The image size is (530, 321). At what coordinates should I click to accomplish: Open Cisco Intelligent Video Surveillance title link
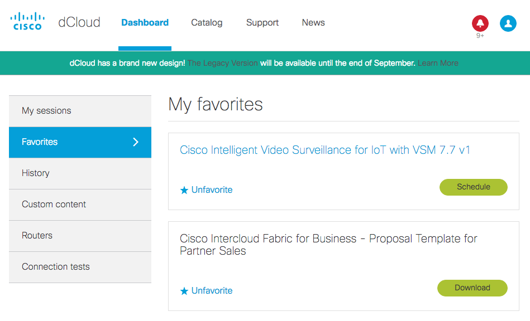coord(324,150)
